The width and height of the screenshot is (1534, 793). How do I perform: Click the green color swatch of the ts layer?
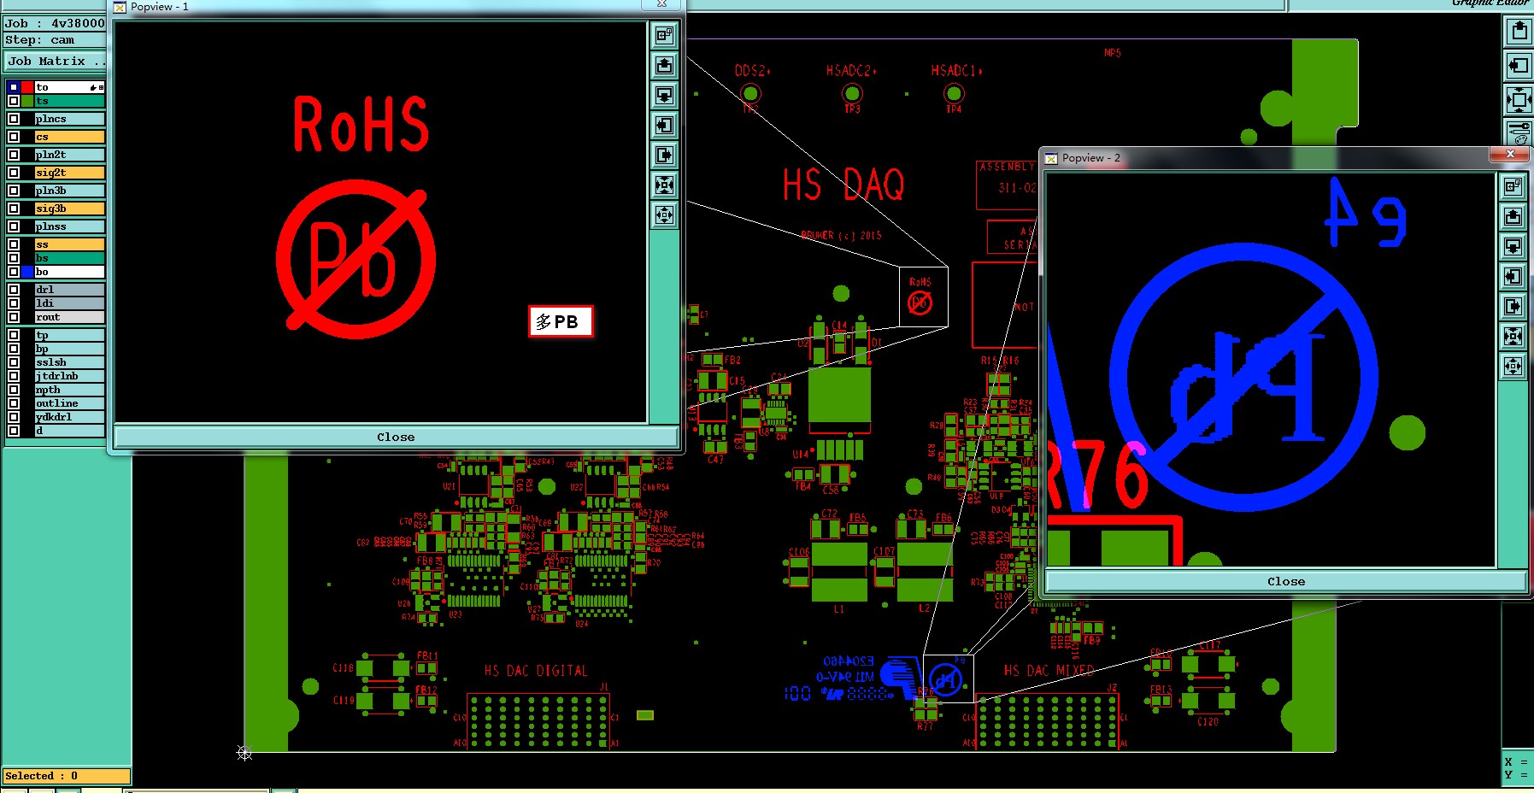[27, 101]
